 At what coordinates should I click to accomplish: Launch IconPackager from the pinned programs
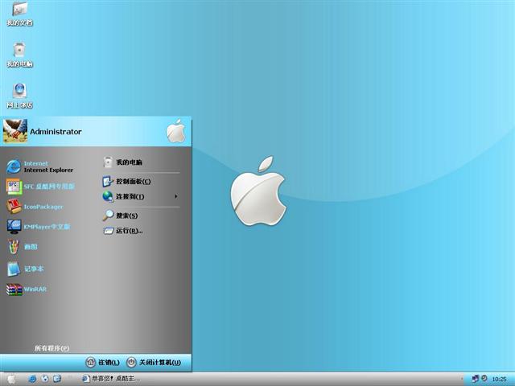tap(40, 207)
